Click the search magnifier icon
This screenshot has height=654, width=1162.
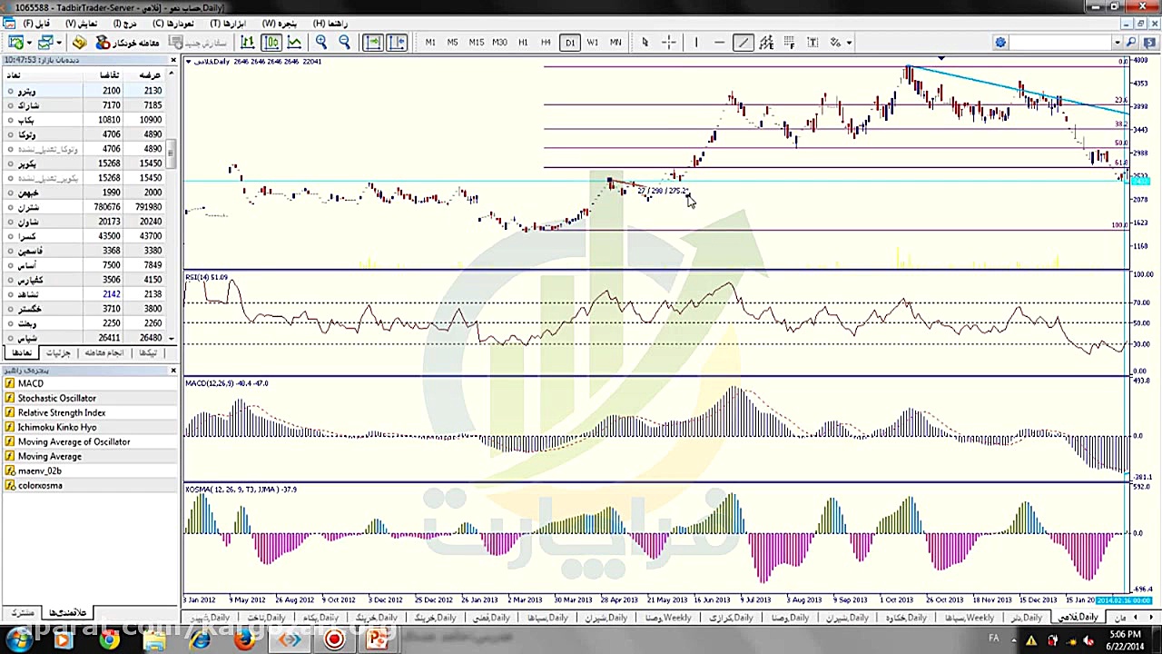click(1131, 42)
